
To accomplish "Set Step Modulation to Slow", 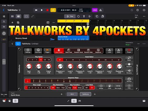I will (x=58, y=88).
